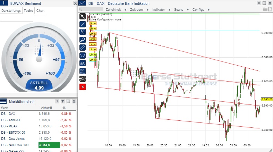Activate the magnifier zoom tool
The height and width of the screenshot is (152, 273).
pyautogui.click(x=83, y=40)
